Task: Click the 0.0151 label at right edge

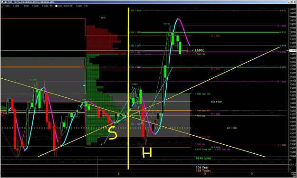Action: coord(283,11)
